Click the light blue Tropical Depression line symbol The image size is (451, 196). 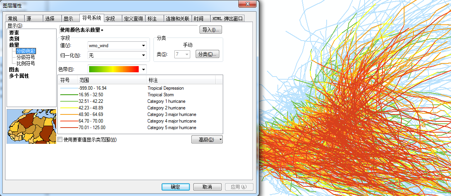click(x=69, y=88)
